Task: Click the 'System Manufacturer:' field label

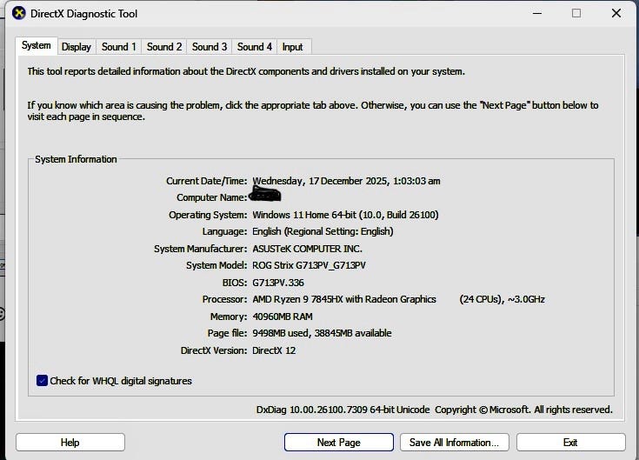Action: pos(201,249)
